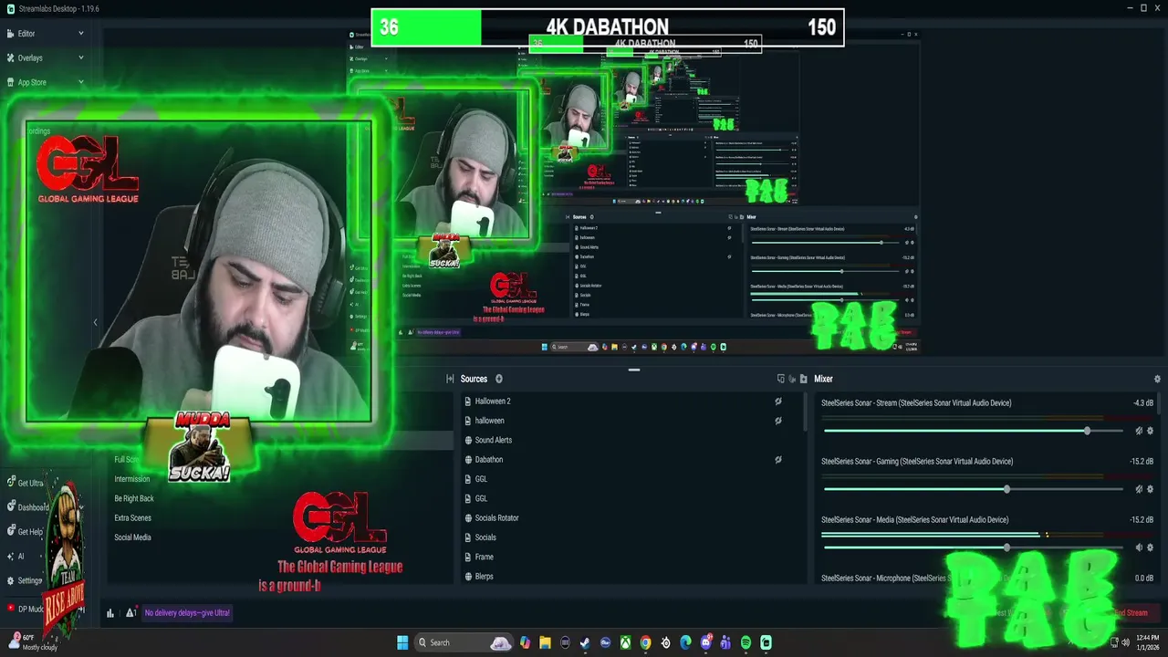
Task: Click the End Stream button
Action: pyautogui.click(x=1131, y=613)
